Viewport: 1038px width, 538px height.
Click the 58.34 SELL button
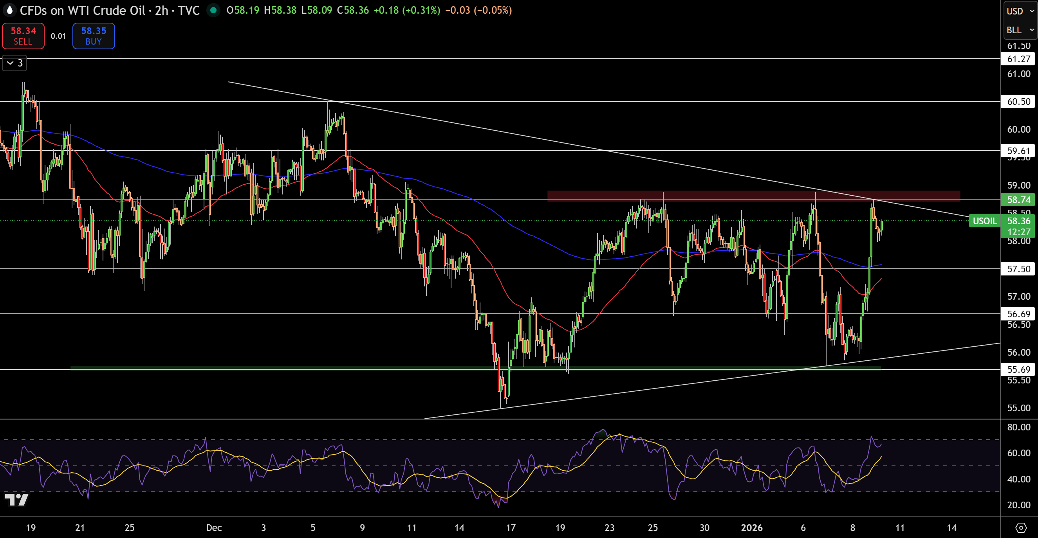click(23, 36)
